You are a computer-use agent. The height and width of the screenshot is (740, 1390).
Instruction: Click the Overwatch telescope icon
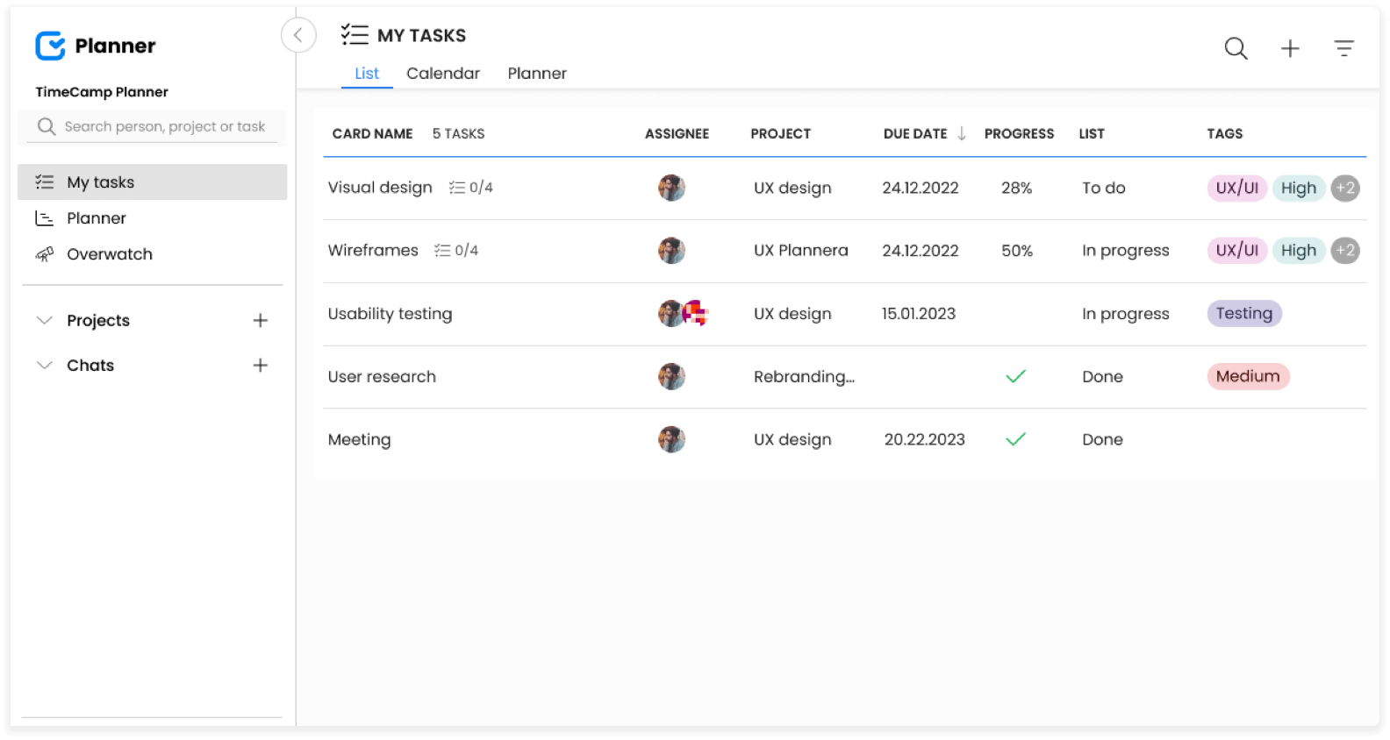tap(44, 254)
